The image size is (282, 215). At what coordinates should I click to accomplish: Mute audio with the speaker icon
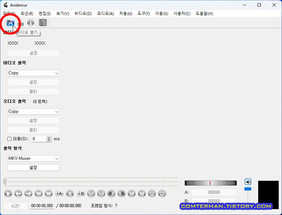coord(248,182)
